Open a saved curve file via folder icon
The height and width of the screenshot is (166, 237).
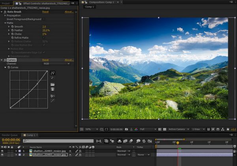coord(52,84)
